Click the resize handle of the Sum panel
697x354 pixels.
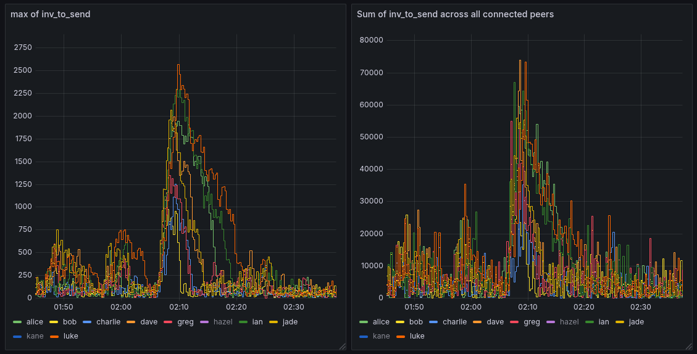(688, 347)
